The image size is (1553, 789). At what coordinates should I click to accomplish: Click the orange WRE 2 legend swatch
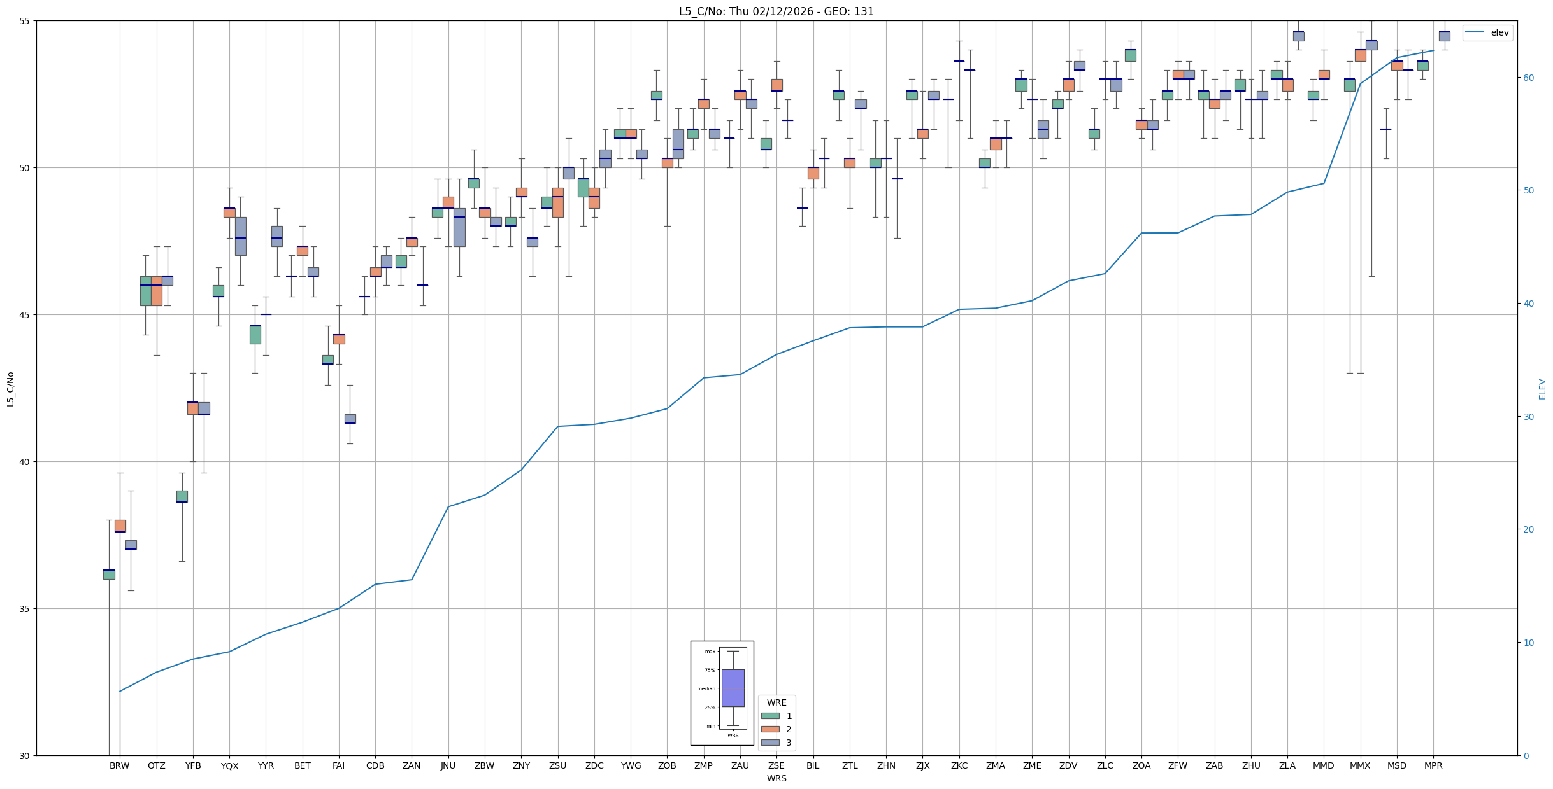770,729
